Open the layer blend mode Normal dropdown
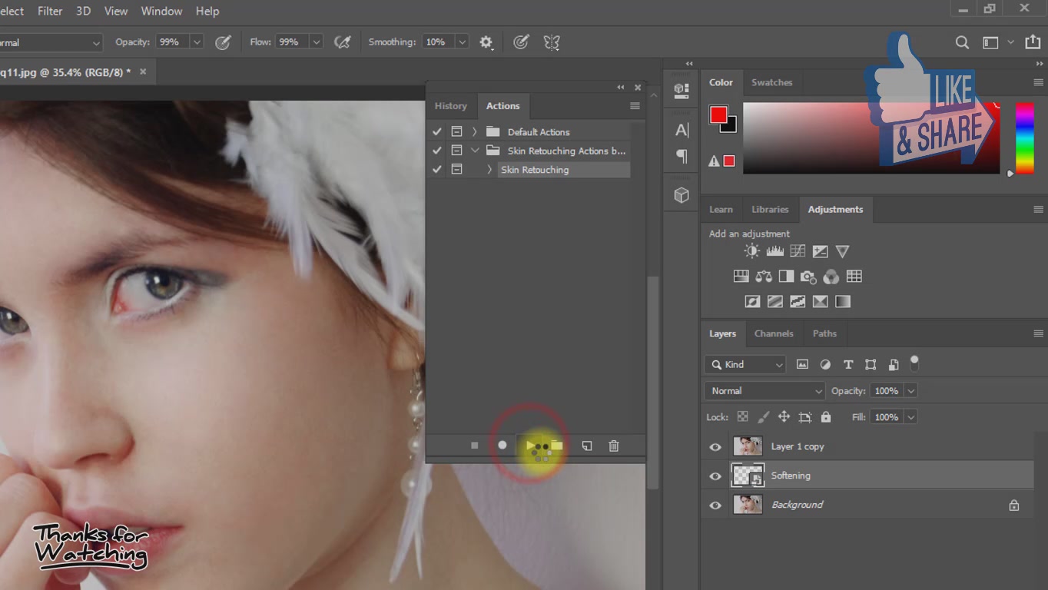 pyautogui.click(x=764, y=391)
